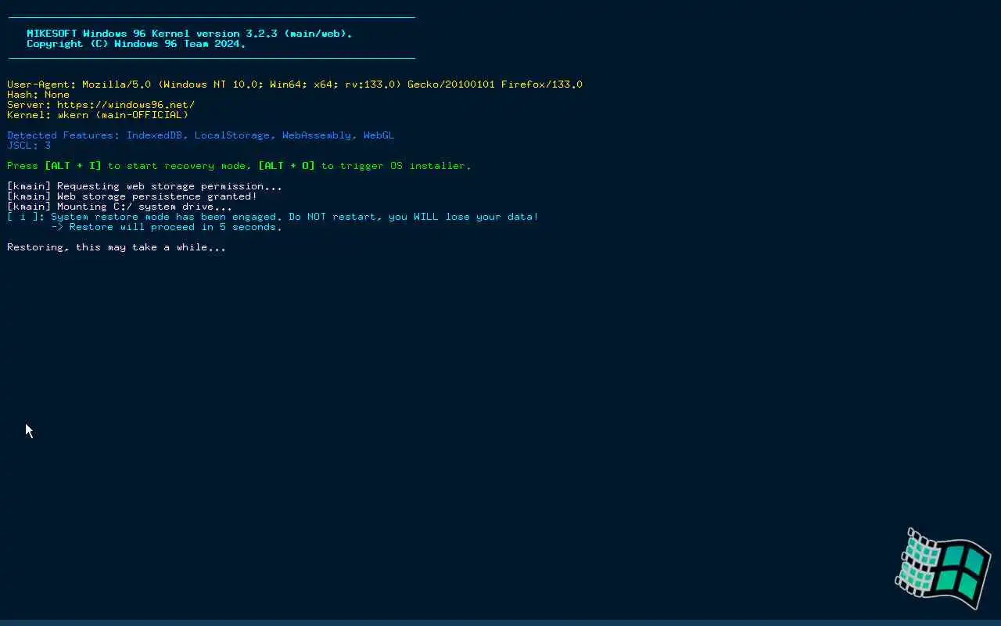Click 'Mounting C:/ system drive...' log line
The height and width of the screenshot is (626, 1001).
(x=120, y=207)
